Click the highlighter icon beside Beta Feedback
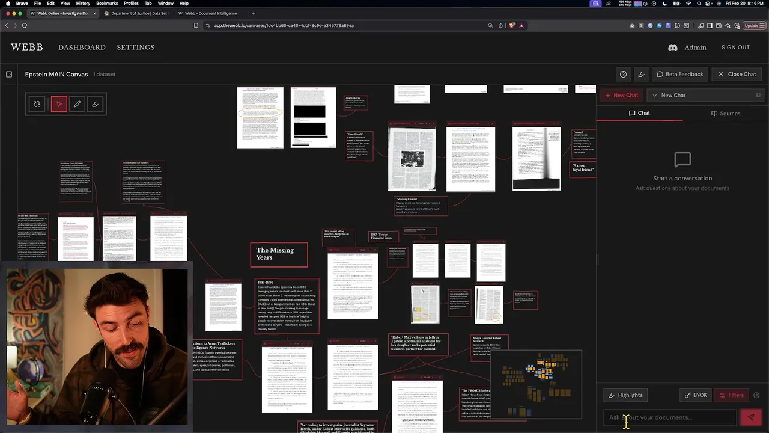 (x=641, y=74)
